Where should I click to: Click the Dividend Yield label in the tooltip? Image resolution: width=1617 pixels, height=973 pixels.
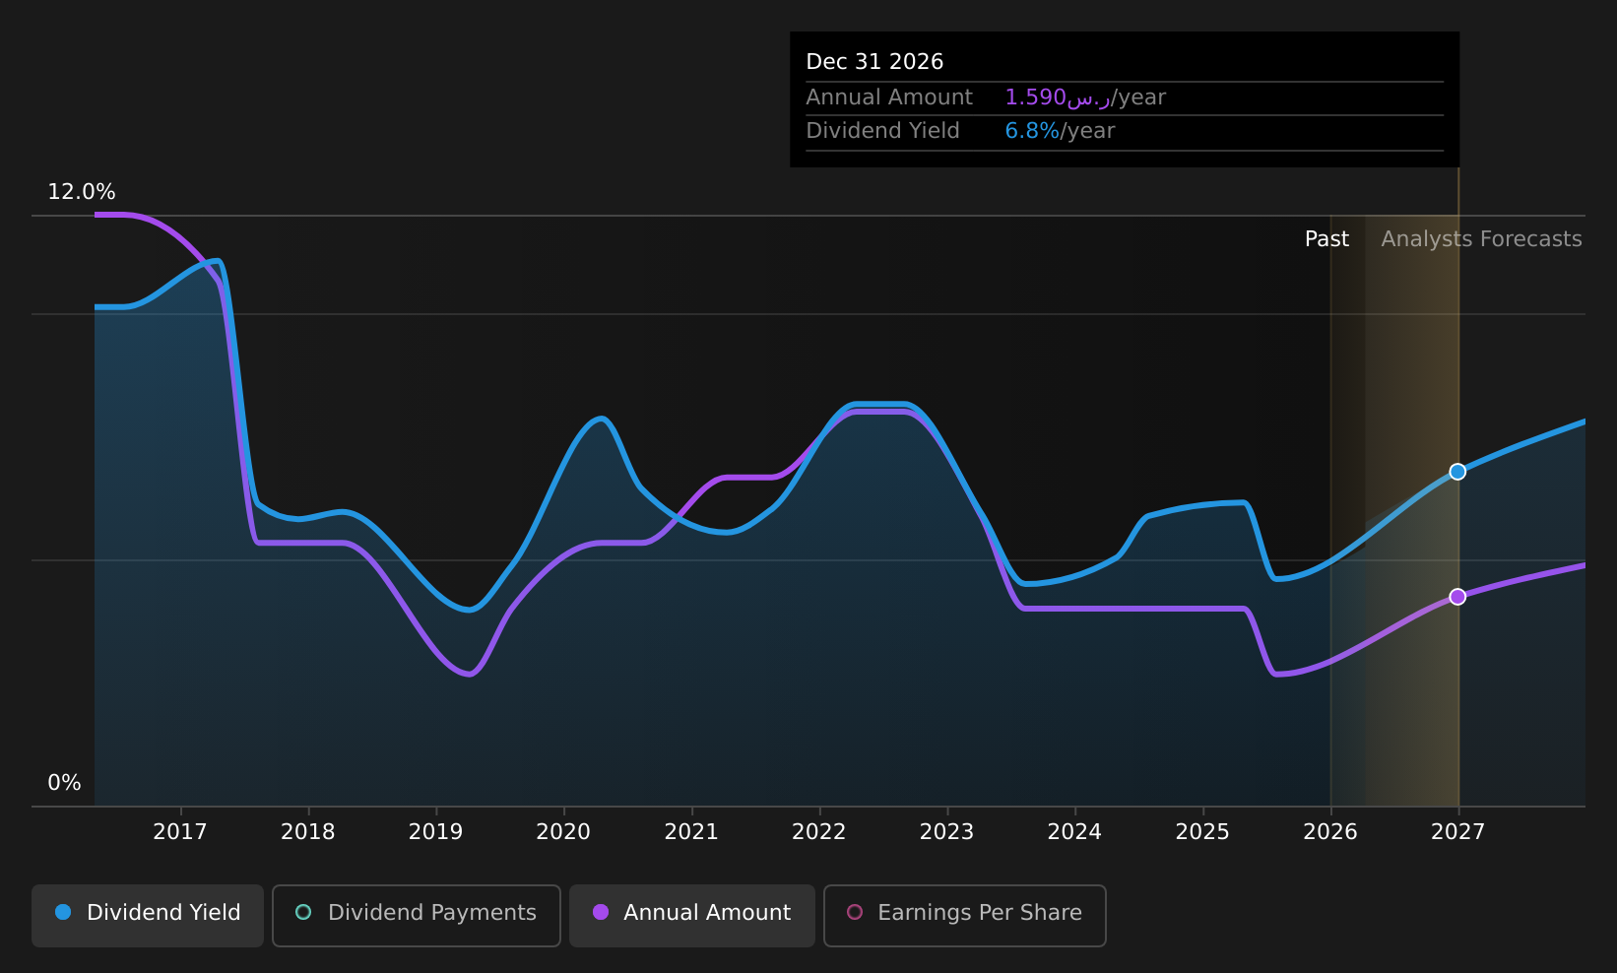click(882, 131)
